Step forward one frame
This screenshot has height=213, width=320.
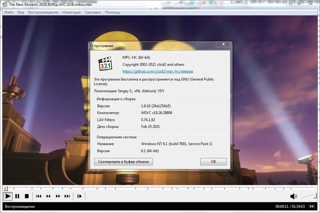(x=79, y=196)
